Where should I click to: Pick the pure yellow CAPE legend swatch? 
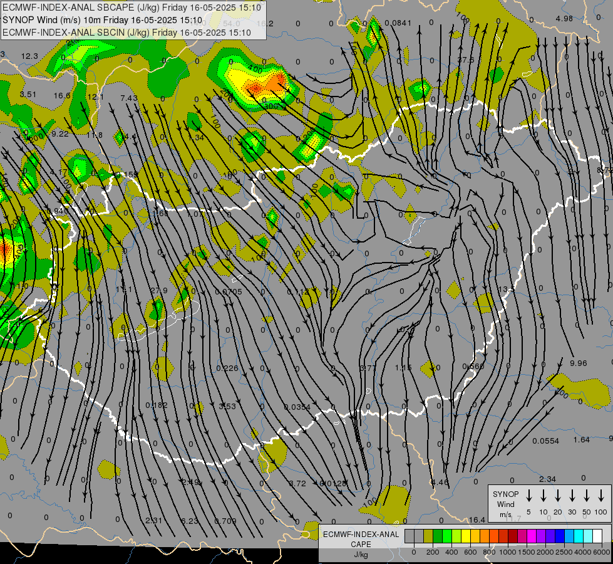(466, 536)
